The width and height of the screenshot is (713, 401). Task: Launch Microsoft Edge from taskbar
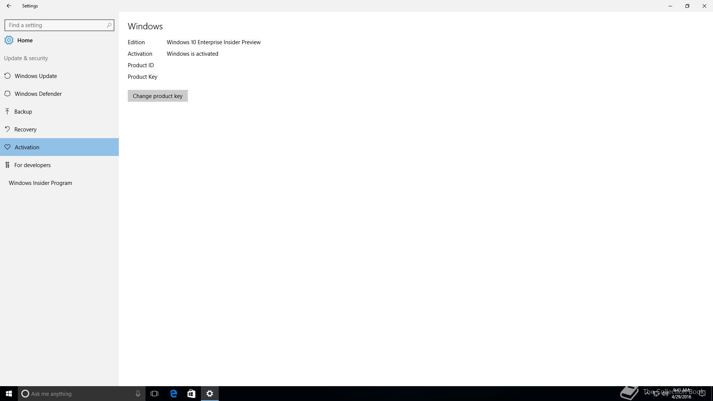point(173,394)
